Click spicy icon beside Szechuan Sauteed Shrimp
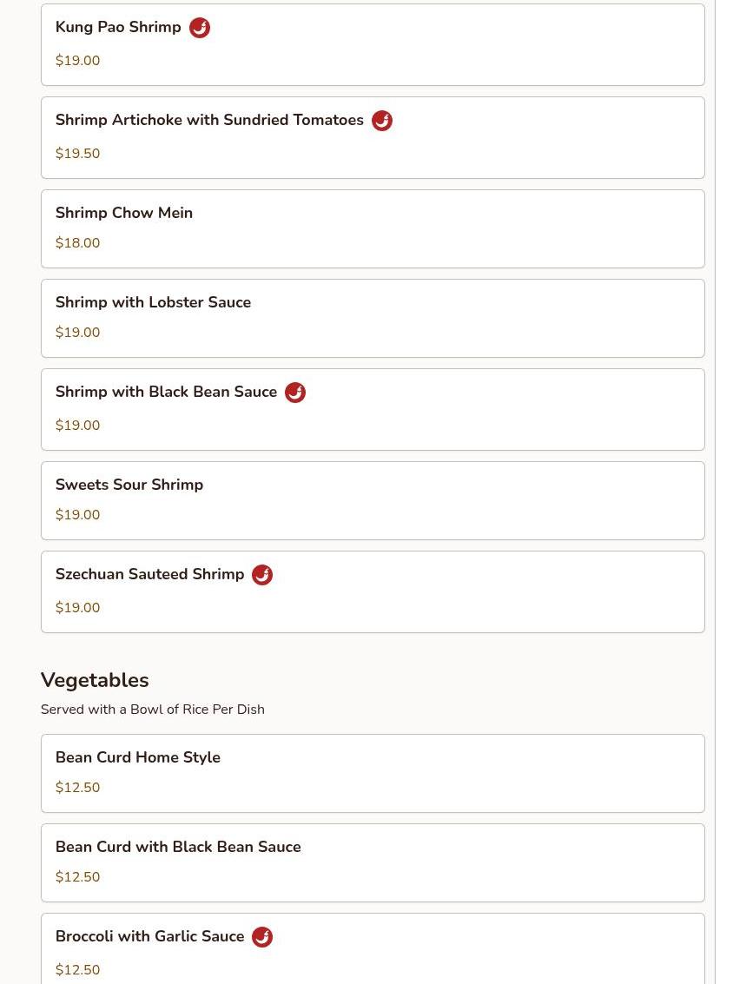This screenshot has height=984, width=733. coord(262,575)
